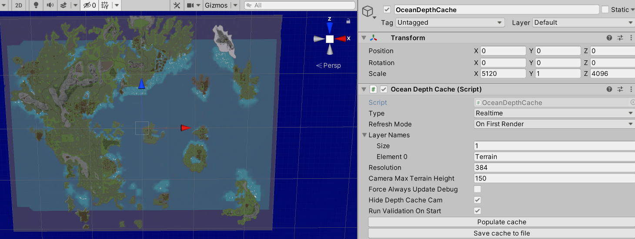Toggle 2D view mode in Scene toolbar
This screenshot has width=635, height=239.
tap(19, 5)
